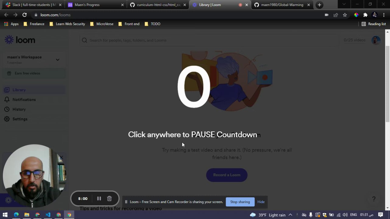The image size is (390, 219).
Task: Focus the Loom search field
Action: 209,40
